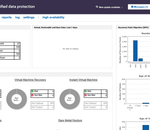Open the high availability tab

[53, 17]
